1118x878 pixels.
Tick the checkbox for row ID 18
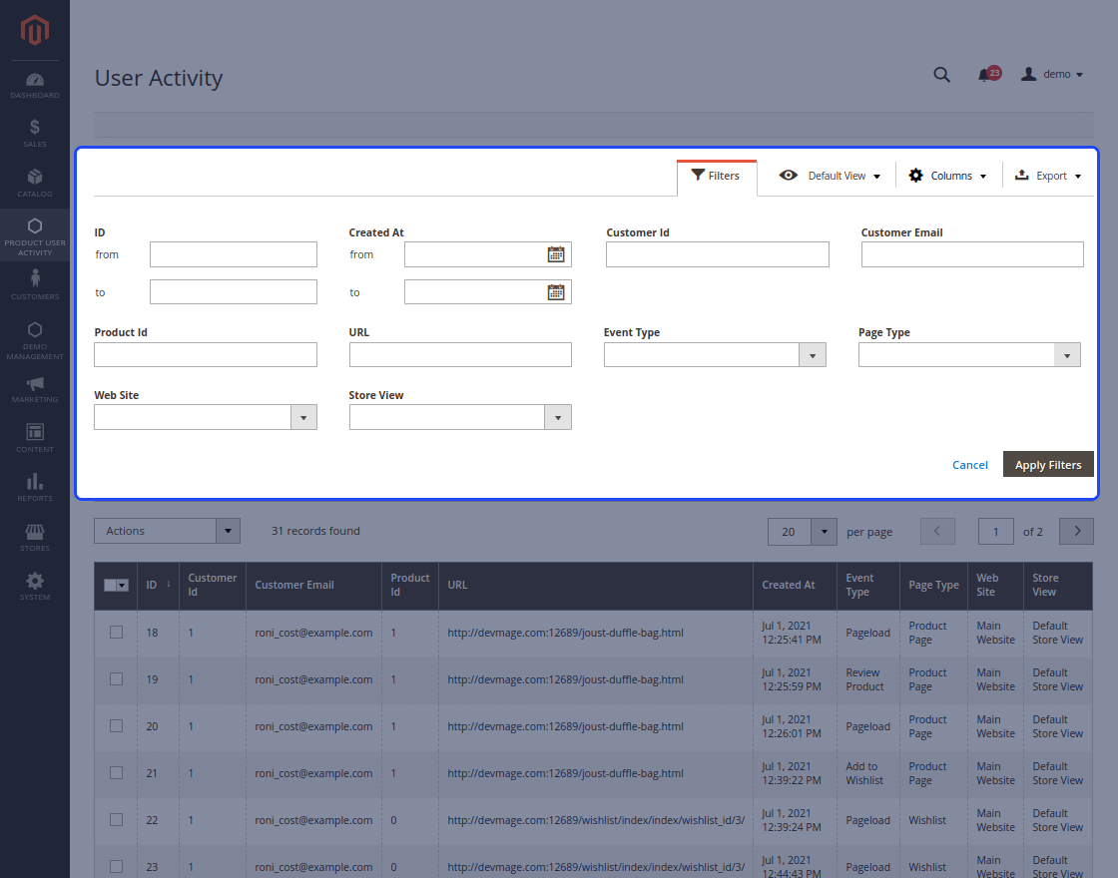coord(116,633)
